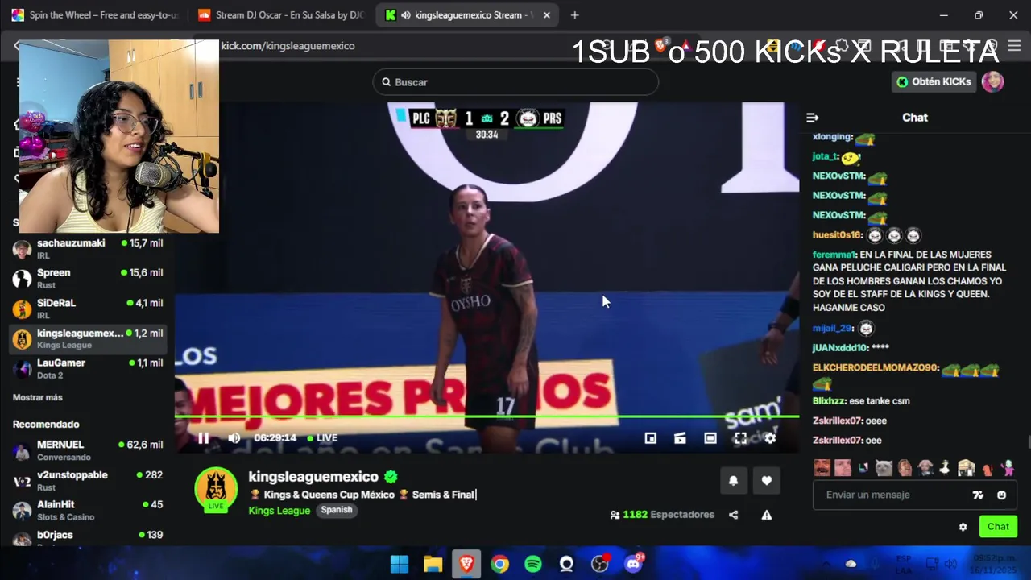
Task: Click the Buscar search box
Action: tap(515, 82)
